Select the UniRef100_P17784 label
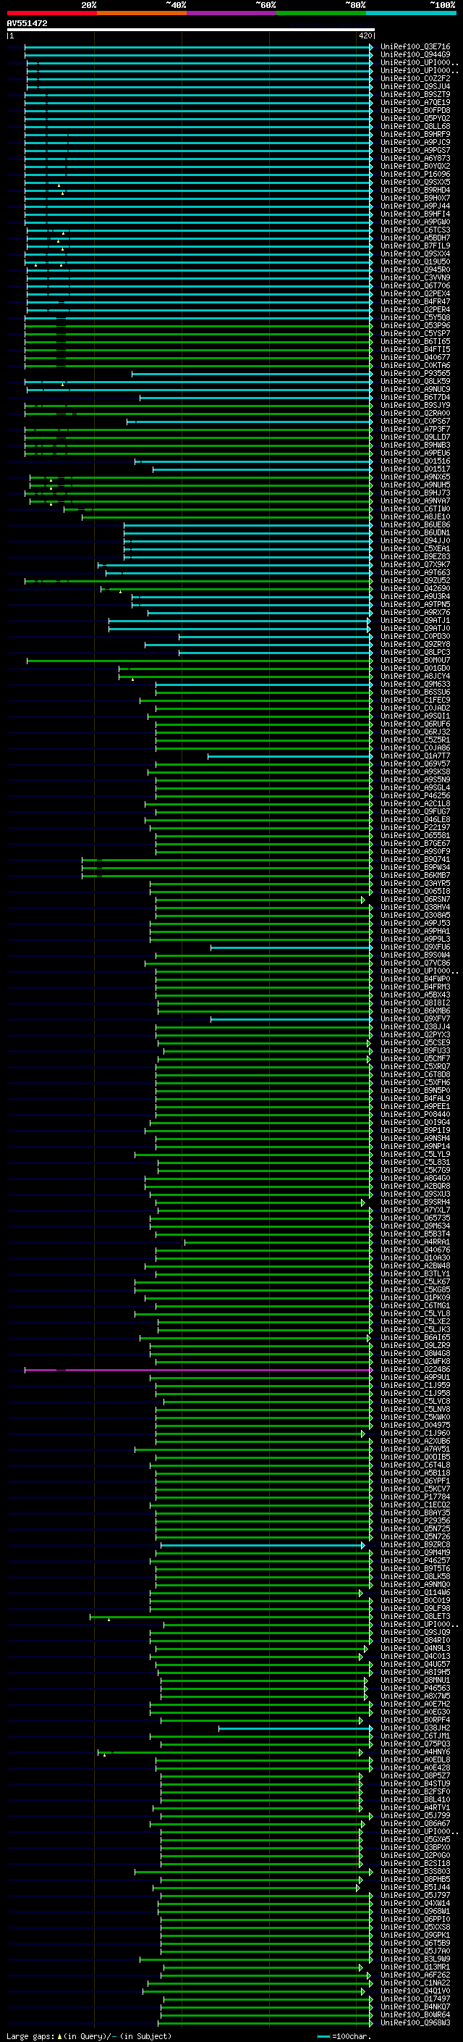 click(x=415, y=1497)
